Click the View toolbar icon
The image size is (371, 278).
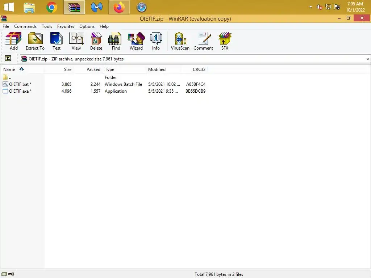coord(76,41)
